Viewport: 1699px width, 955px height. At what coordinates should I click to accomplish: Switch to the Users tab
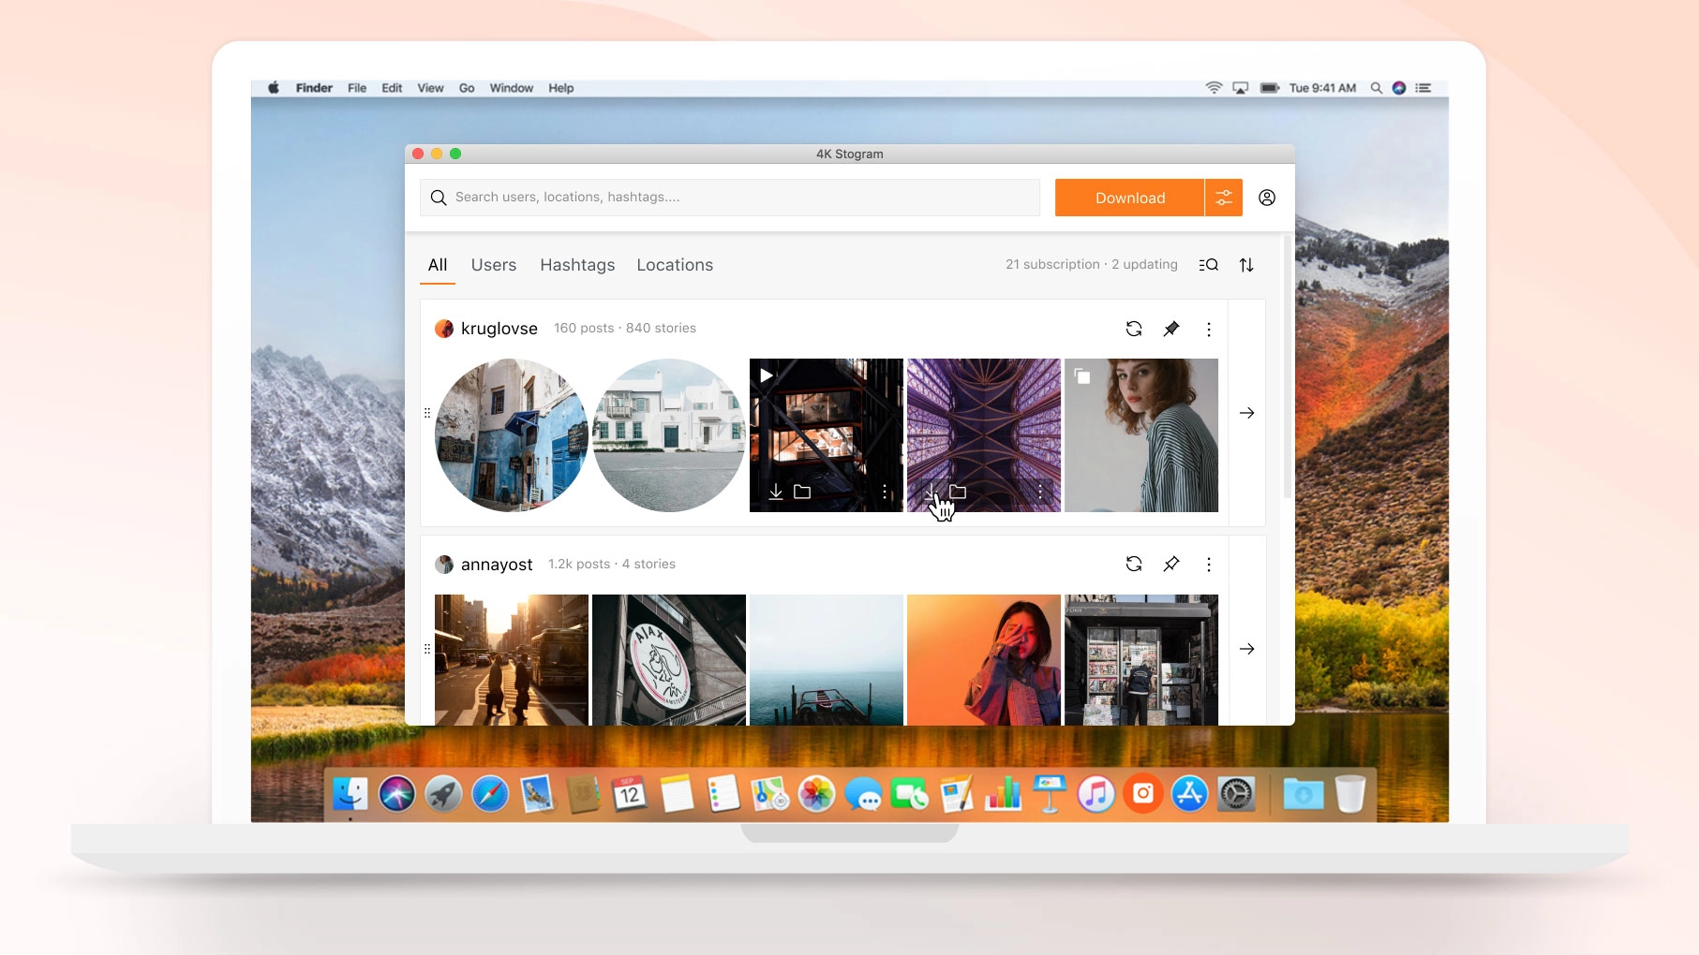494,265
